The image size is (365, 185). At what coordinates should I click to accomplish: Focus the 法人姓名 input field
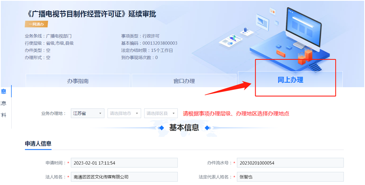pyautogui.click(x=124, y=177)
